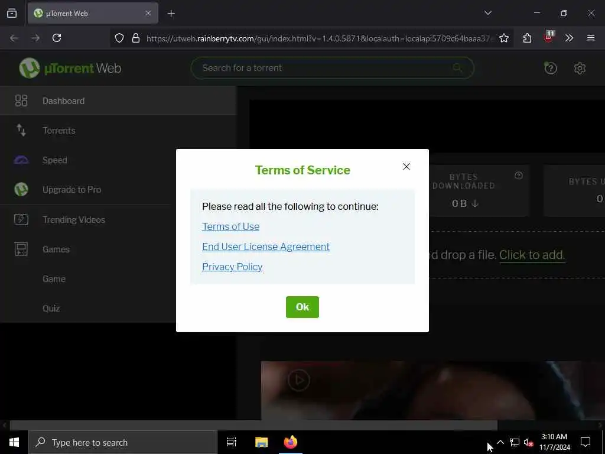
Task: Click the Search for a torrent field
Action: point(332,68)
